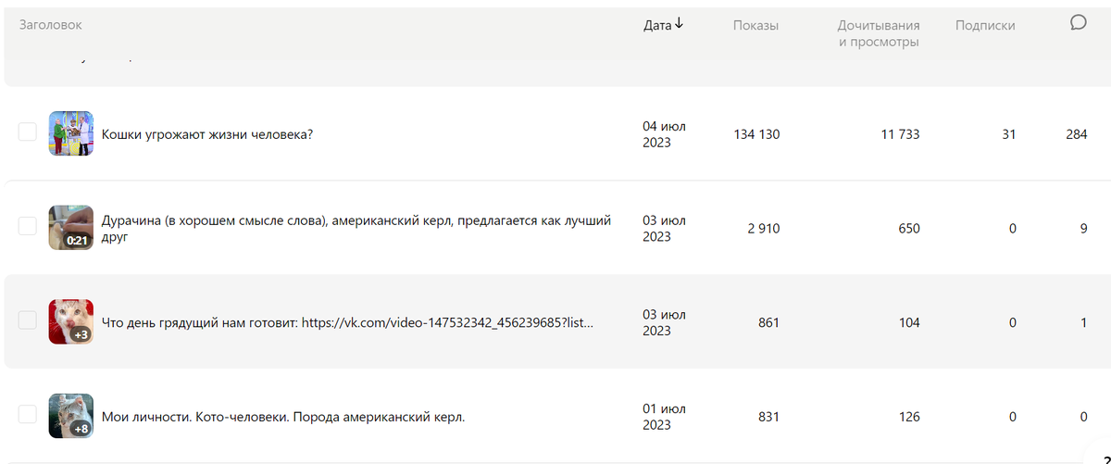This screenshot has height=464, width=1111.
Task: Open thumbnail of Кошки угрожают жизни человека
Action: tap(71, 133)
